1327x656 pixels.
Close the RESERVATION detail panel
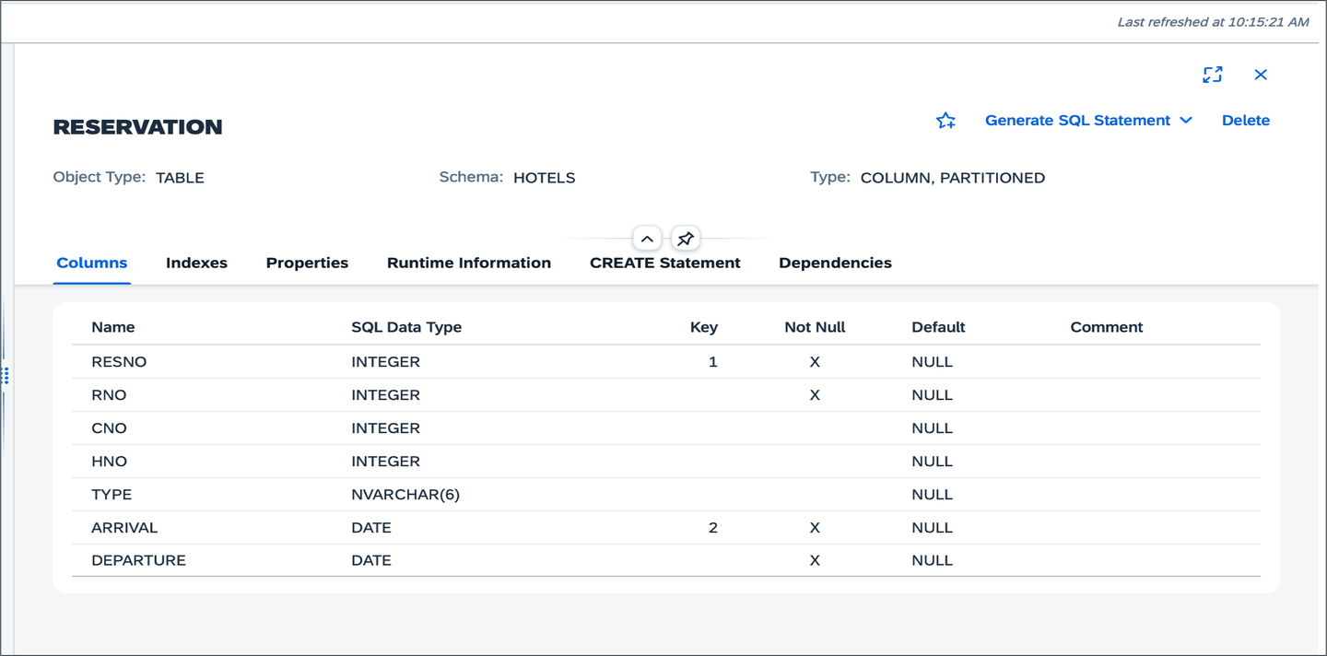coord(1261,75)
